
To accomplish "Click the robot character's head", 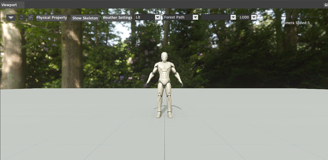I will [165, 57].
